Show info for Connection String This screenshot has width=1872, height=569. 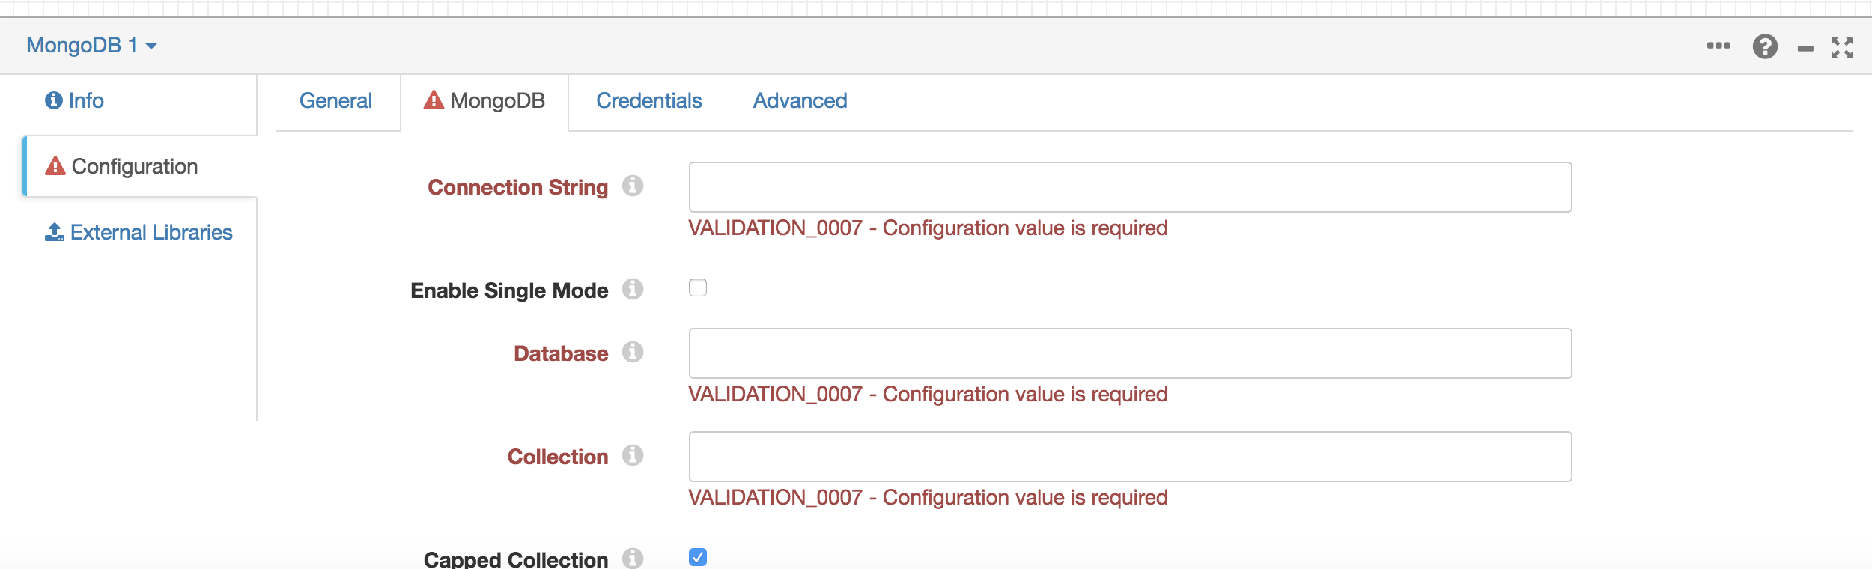tap(633, 186)
